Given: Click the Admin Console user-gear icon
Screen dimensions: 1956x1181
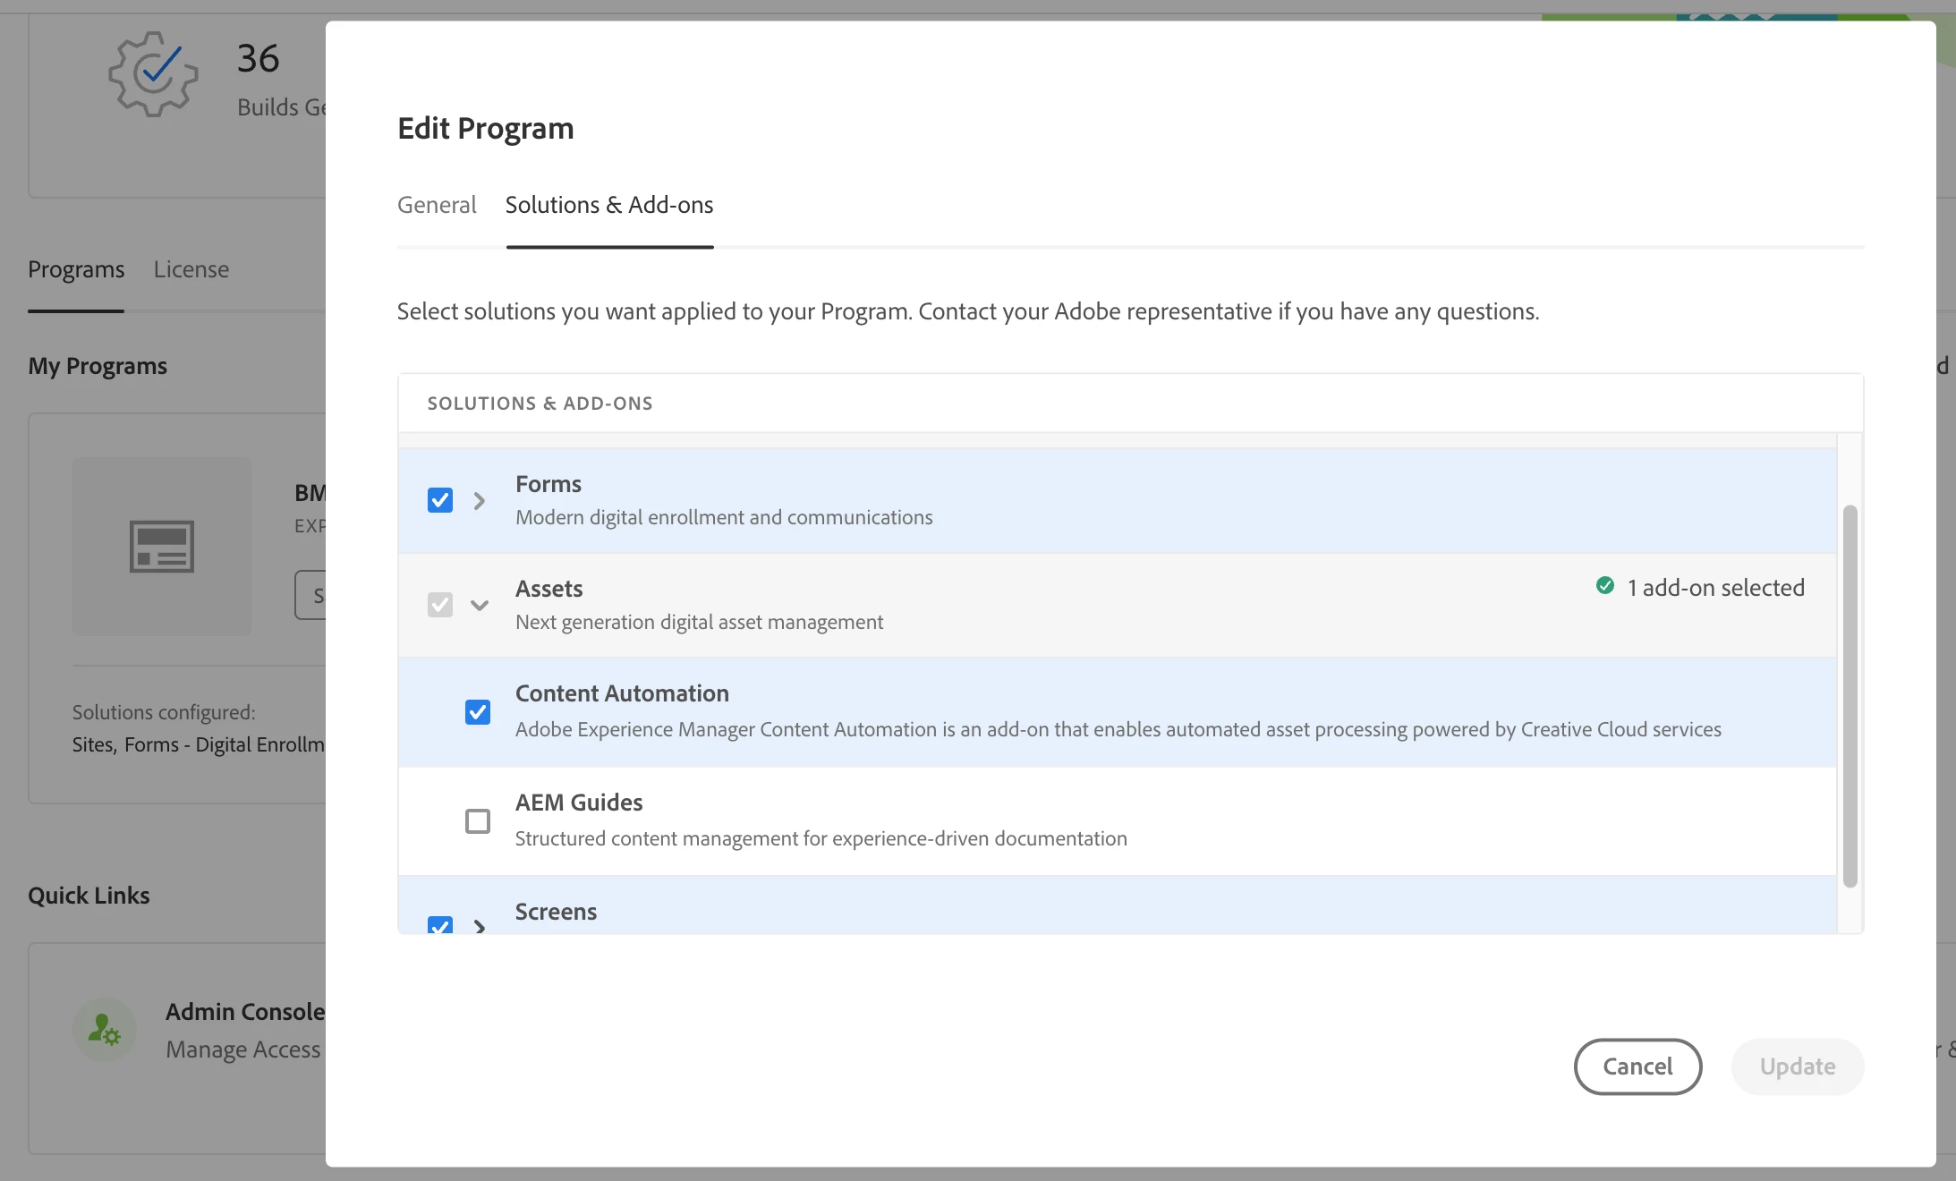Looking at the screenshot, I should pyautogui.click(x=105, y=1030).
